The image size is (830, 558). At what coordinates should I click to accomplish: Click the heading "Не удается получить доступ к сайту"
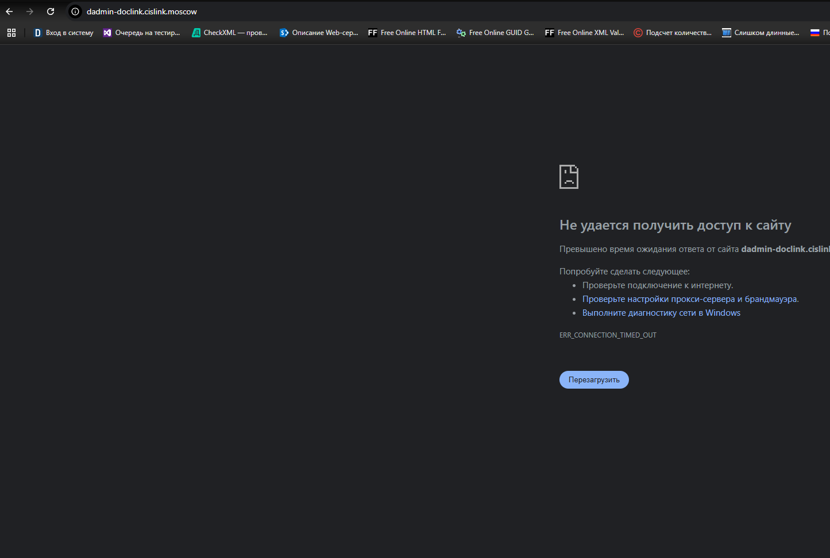coord(675,225)
